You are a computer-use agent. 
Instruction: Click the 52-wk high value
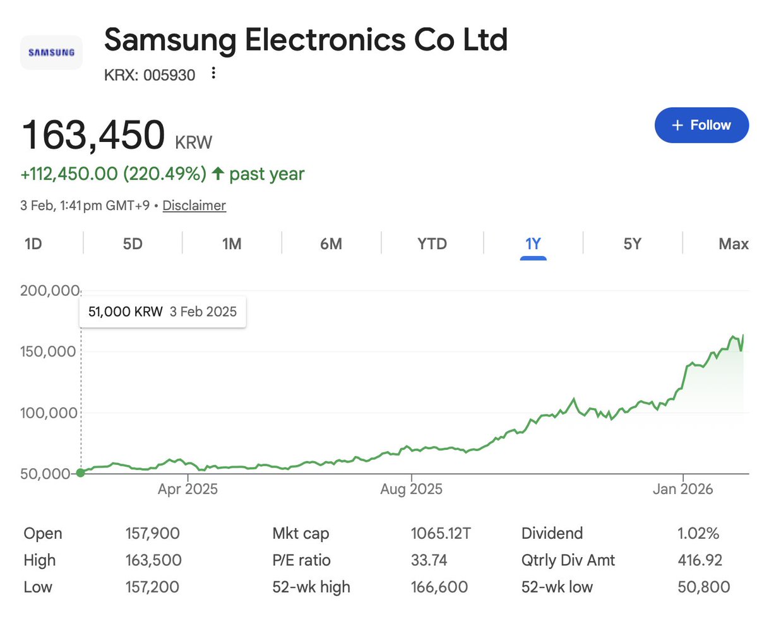[439, 587]
